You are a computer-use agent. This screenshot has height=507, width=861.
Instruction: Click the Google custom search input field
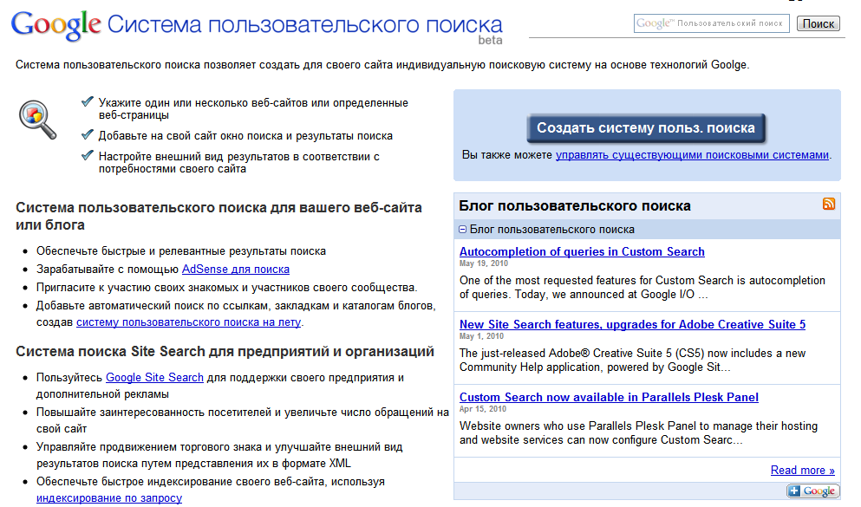(x=711, y=23)
